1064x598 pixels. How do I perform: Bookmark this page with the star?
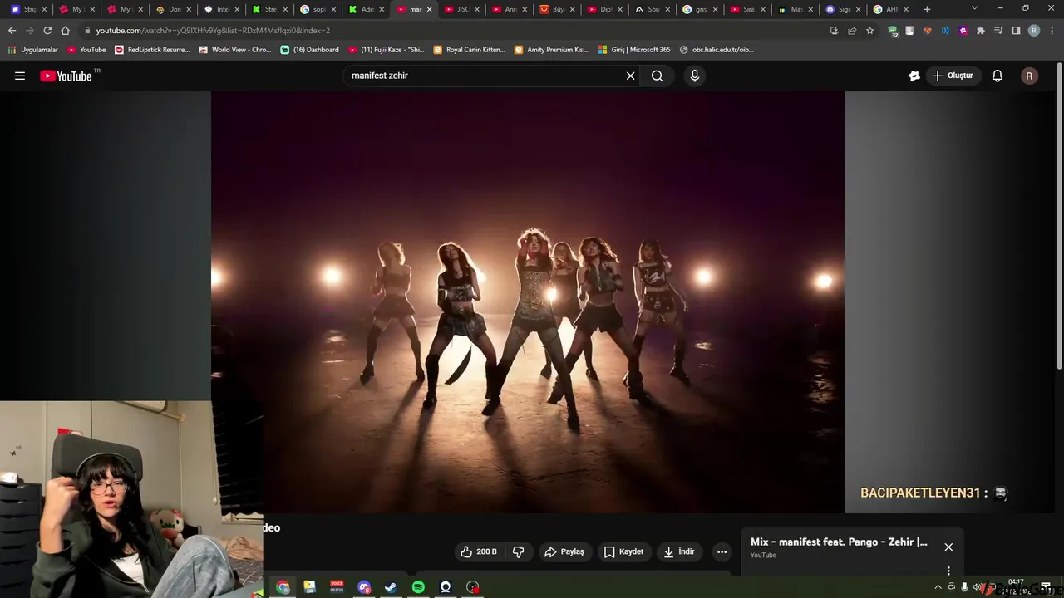(870, 31)
